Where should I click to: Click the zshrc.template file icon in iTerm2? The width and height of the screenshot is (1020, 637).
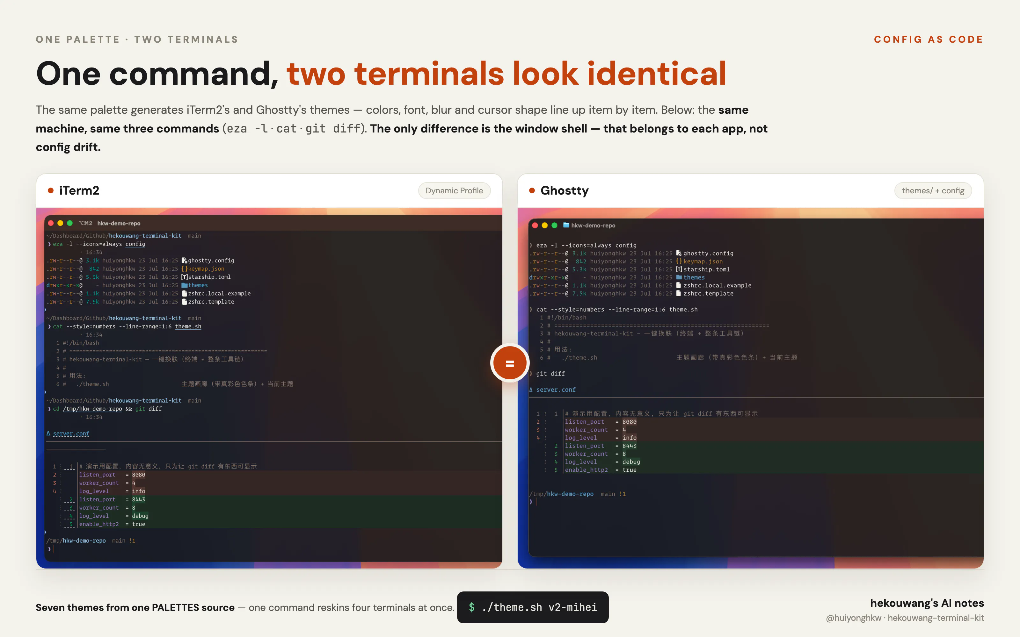[184, 302]
